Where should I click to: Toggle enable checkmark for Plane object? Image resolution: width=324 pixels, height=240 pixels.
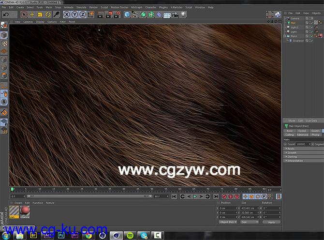pos(311,36)
